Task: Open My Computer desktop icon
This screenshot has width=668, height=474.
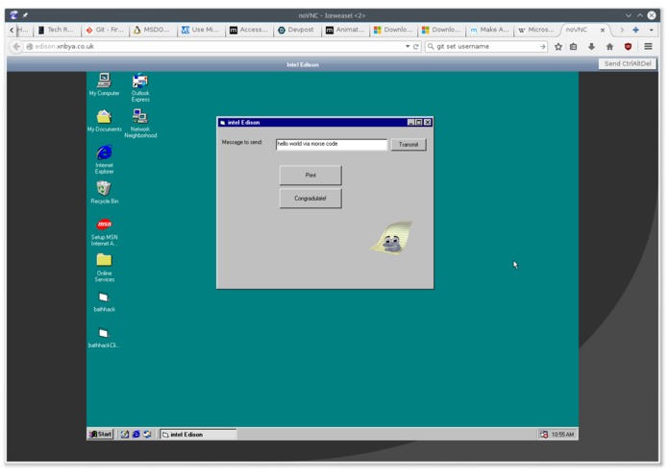Action: (x=104, y=84)
